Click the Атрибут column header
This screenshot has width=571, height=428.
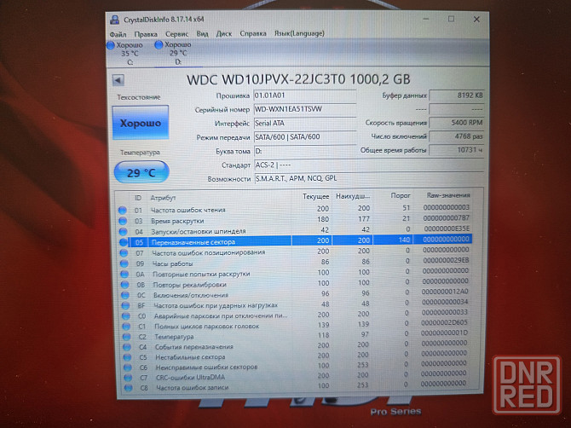tap(163, 198)
